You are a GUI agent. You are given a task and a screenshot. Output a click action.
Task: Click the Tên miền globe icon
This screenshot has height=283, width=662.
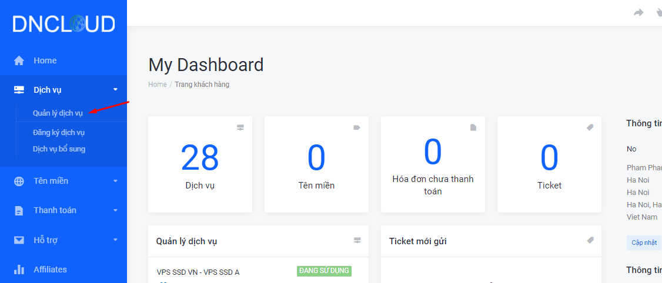point(19,181)
